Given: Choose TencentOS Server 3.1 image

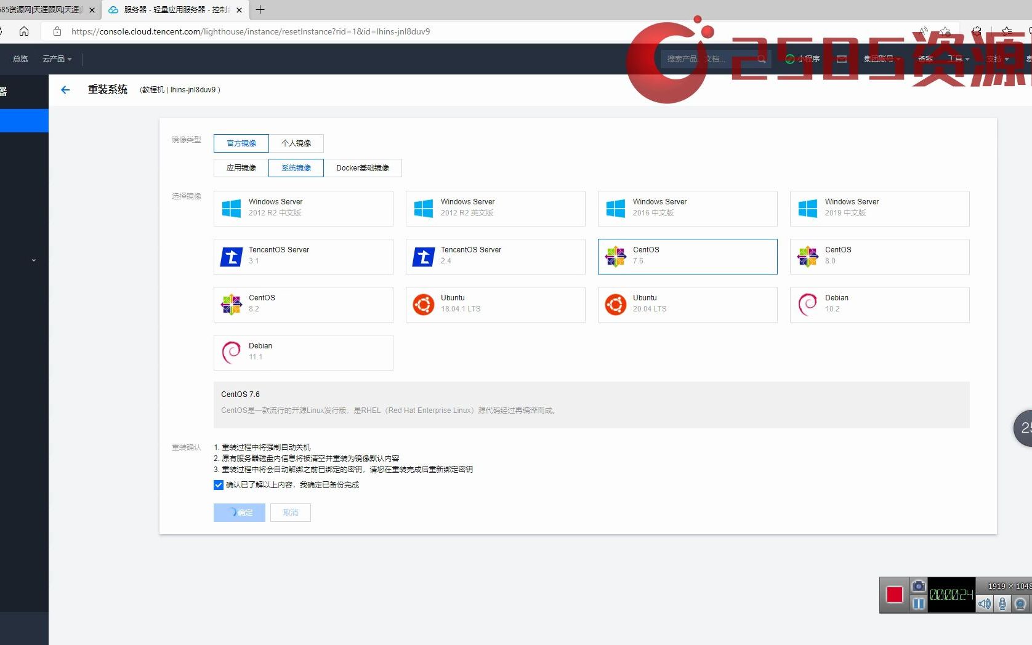Looking at the screenshot, I should (304, 257).
